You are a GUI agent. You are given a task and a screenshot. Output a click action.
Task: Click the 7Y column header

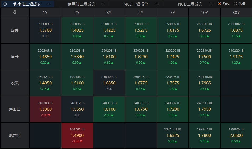pos(173,12)
